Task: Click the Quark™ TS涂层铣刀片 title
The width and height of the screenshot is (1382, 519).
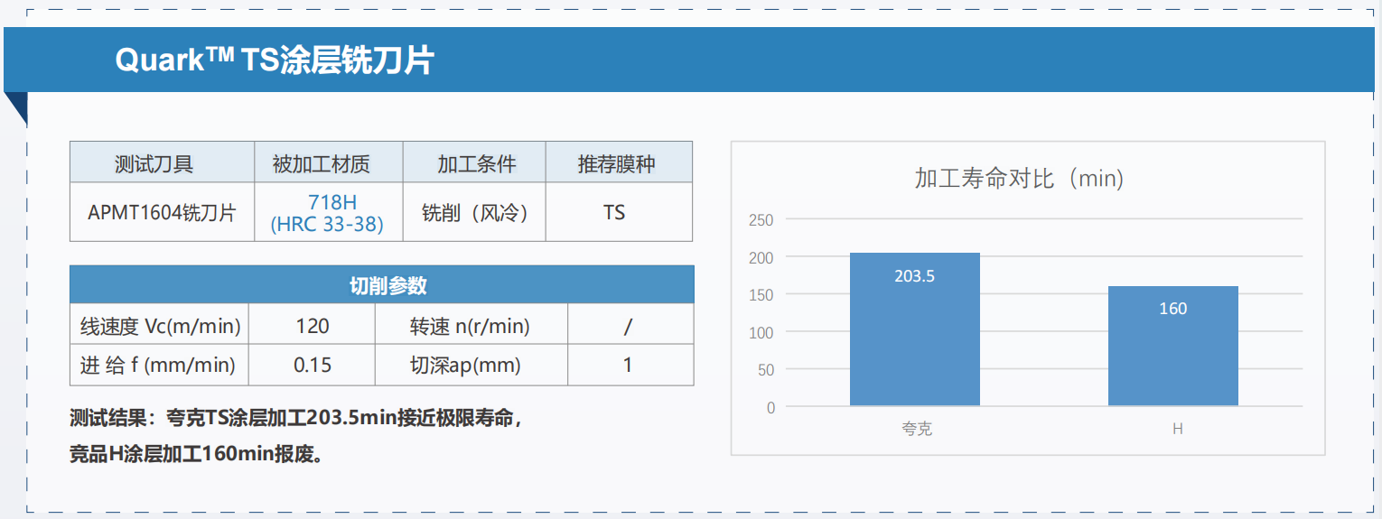Action: click(x=275, y=60)
